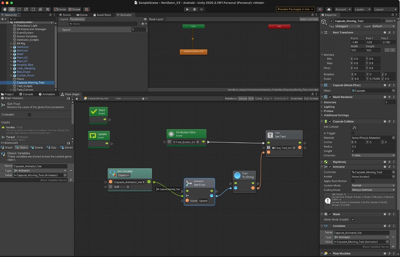
Task: Toggle the Global pivot orientation button
Action: point(74,9)
